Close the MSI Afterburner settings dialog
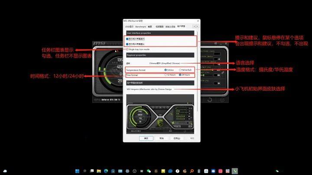 [x=198, y=21]
